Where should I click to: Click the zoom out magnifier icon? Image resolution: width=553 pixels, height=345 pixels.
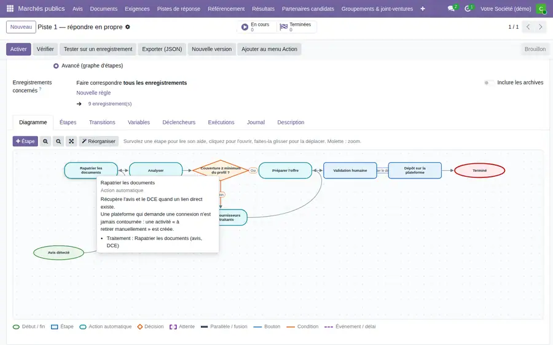(x=58, y=141)
